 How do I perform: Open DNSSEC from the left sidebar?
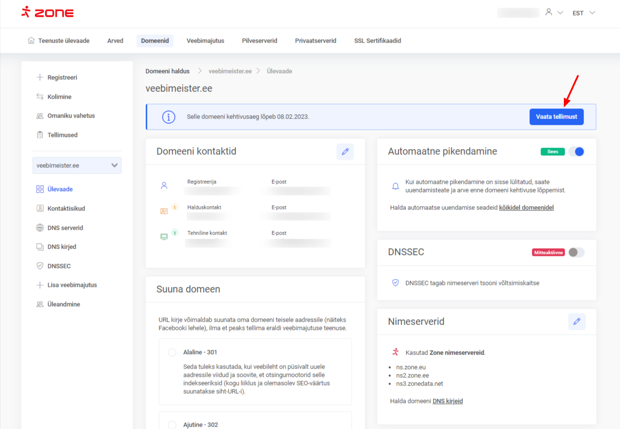[59, 266]
